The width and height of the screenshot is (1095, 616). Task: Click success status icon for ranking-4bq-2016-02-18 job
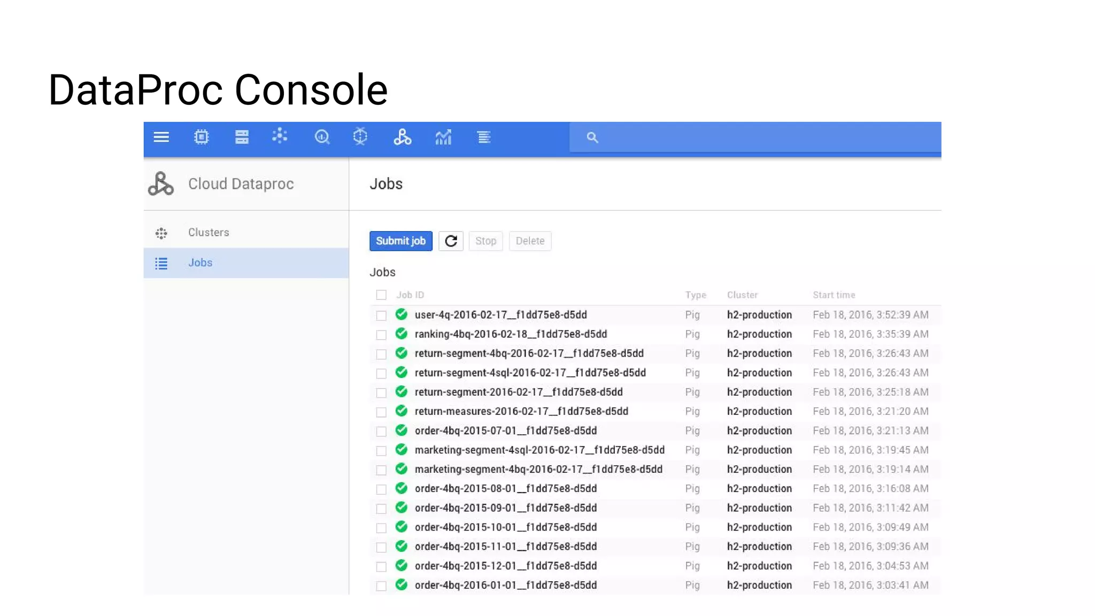[402, 334]
